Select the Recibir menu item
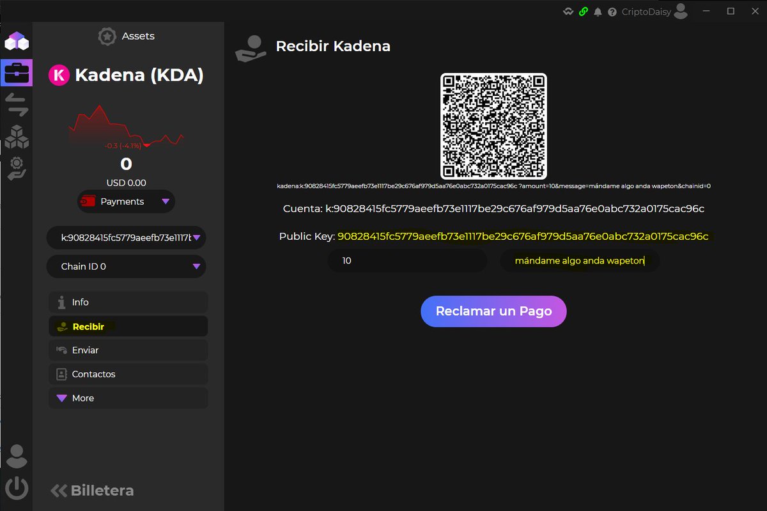The height and width of the screenshot is (511, 767). (128, 326)
